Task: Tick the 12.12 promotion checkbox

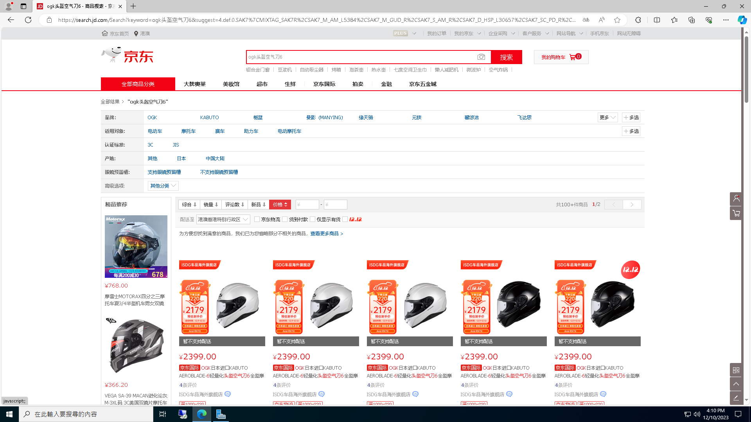Action: [x=345, y=220]
